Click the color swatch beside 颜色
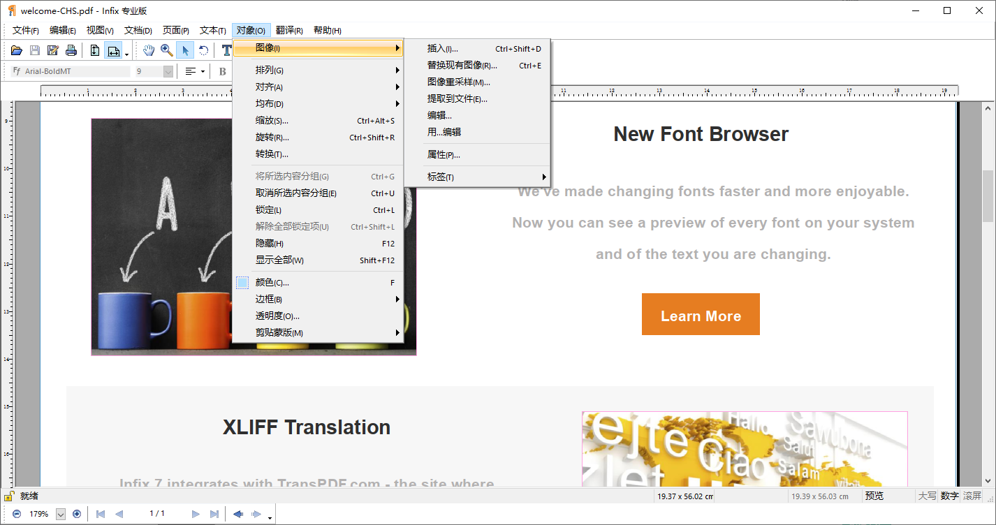996x525 pixels. pyautogui.click(x=241, y=282)
